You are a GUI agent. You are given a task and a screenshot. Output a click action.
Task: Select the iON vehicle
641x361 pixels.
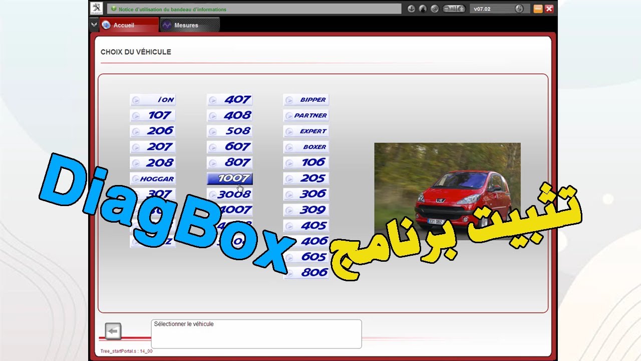pos(153,100)
